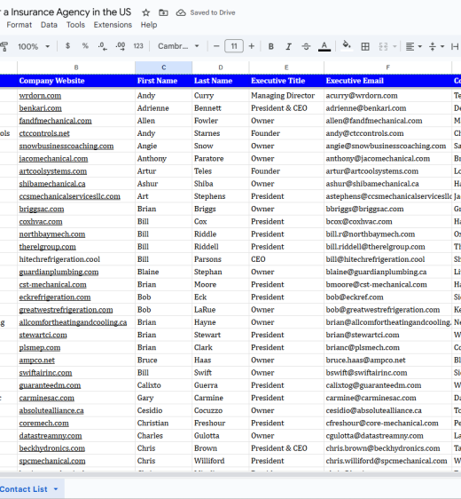The image size is (461, 499).
Task: Open the absolutealliance.ca link
Action: click(51, 410)
